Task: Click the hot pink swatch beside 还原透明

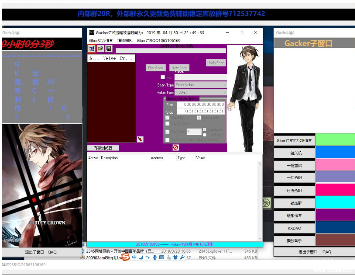Action: [335, 190]
